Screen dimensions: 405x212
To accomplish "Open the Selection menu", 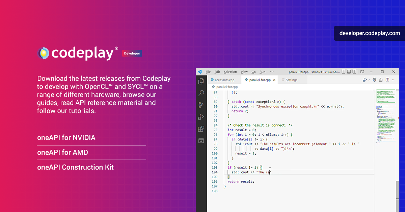I will [230, 72].
